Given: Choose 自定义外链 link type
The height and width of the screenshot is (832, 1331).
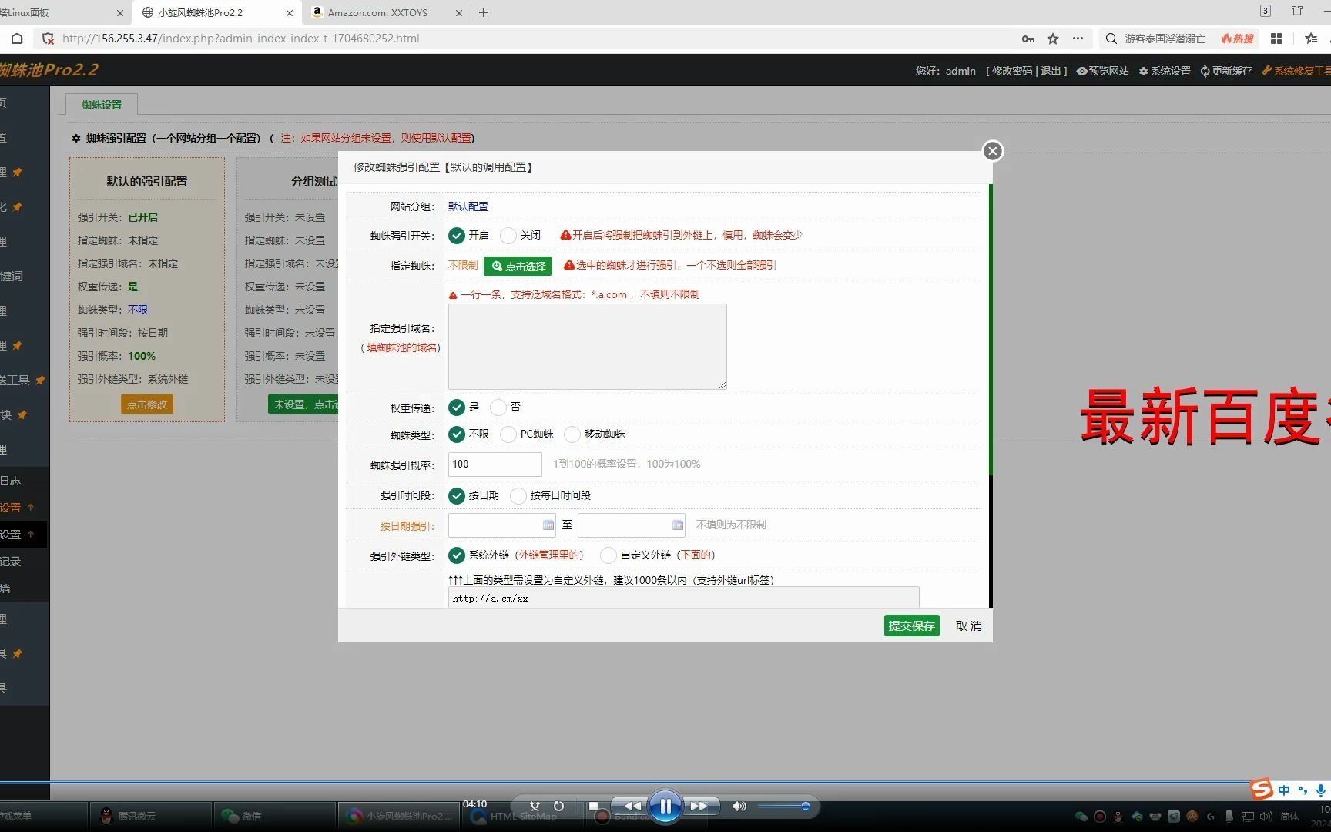Looking at the screenshot, I should (609, 555).
